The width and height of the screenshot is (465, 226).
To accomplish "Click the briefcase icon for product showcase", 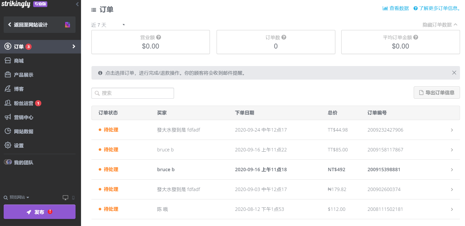I will (x=8, y=75).
